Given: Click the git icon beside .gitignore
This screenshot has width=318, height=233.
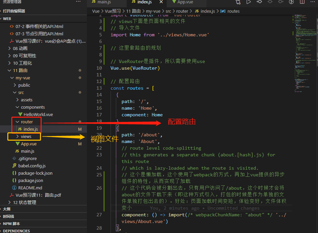Looking at the screenshot, I should [x=14, y=158].
